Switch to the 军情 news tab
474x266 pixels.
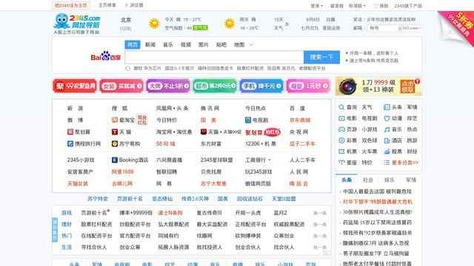[411, 180]
